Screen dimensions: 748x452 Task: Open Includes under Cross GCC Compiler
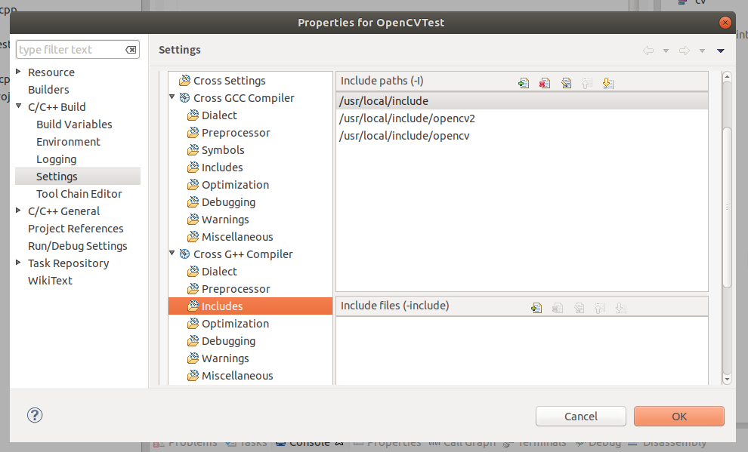222,168
